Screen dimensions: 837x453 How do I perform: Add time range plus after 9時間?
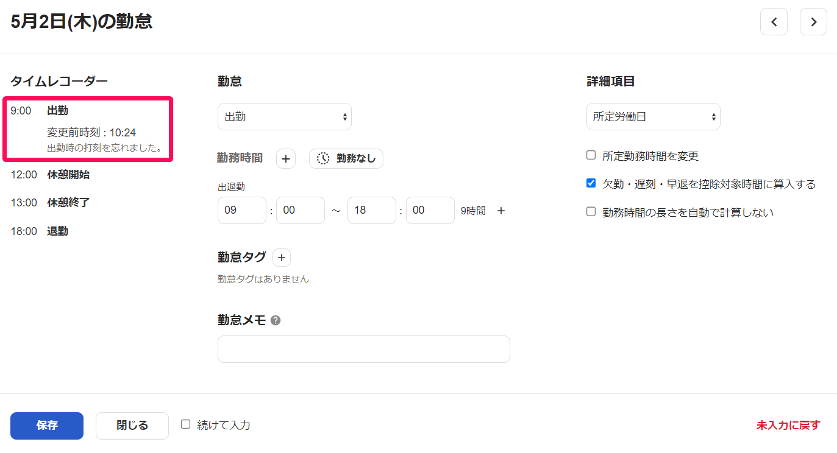(501, 211)
